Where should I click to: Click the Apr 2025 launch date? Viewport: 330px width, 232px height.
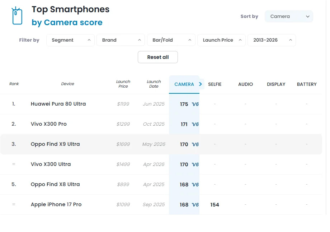click(x=154, y=184)
